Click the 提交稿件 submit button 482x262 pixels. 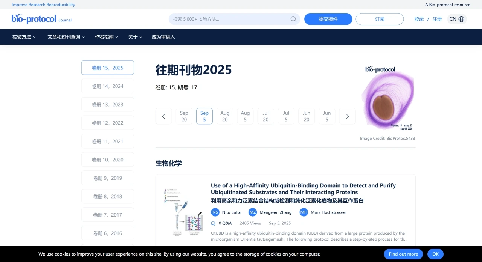(328, 19)
